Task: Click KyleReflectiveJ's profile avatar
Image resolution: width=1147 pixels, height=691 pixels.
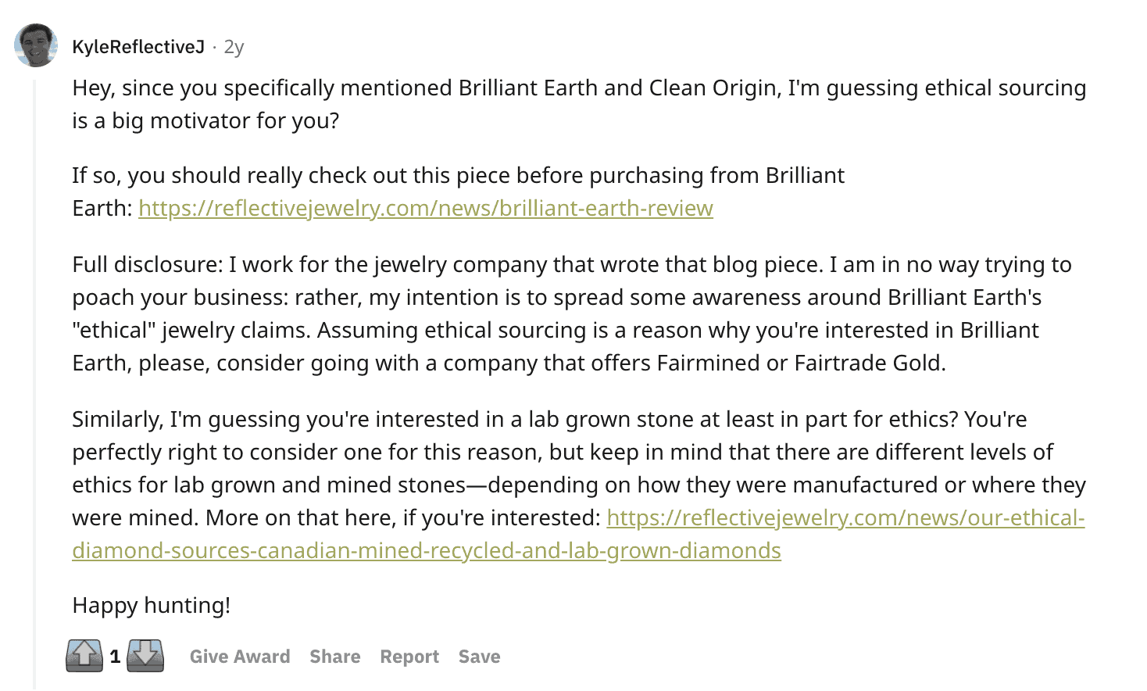Action: [36, 45]
